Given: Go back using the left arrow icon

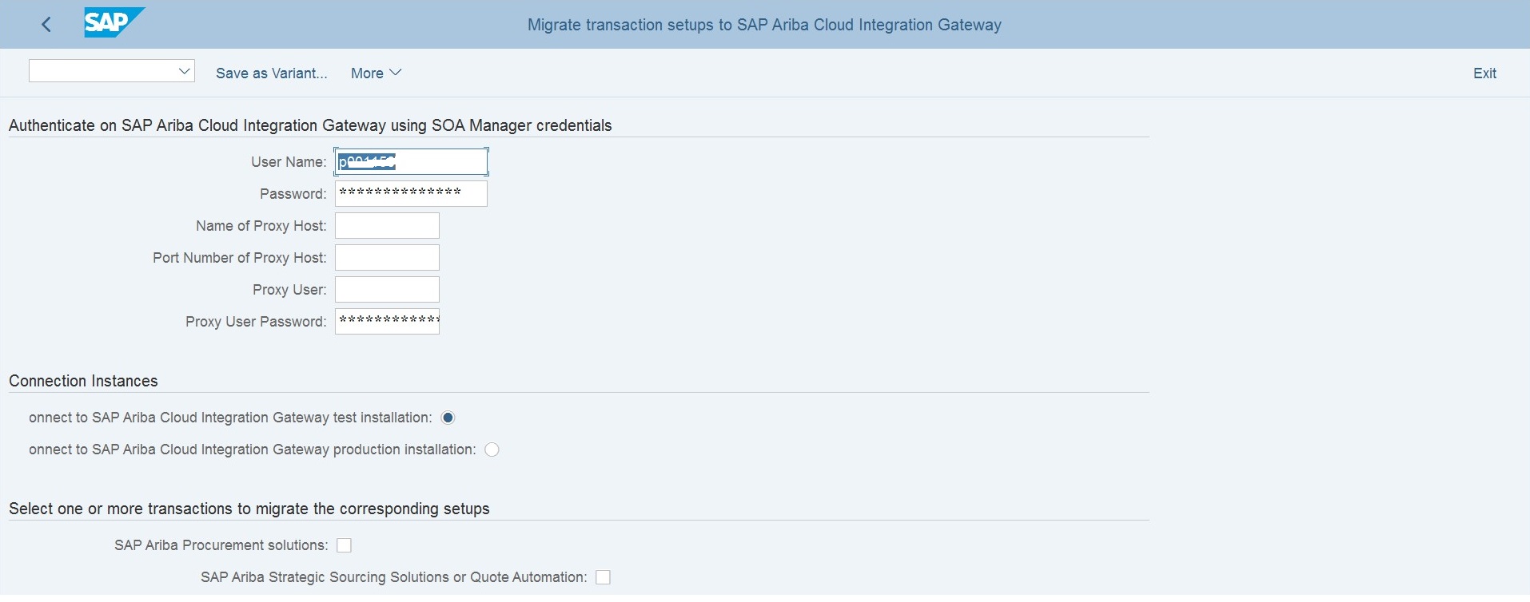Looking at the screenshot, I should (x=46, y=25).
